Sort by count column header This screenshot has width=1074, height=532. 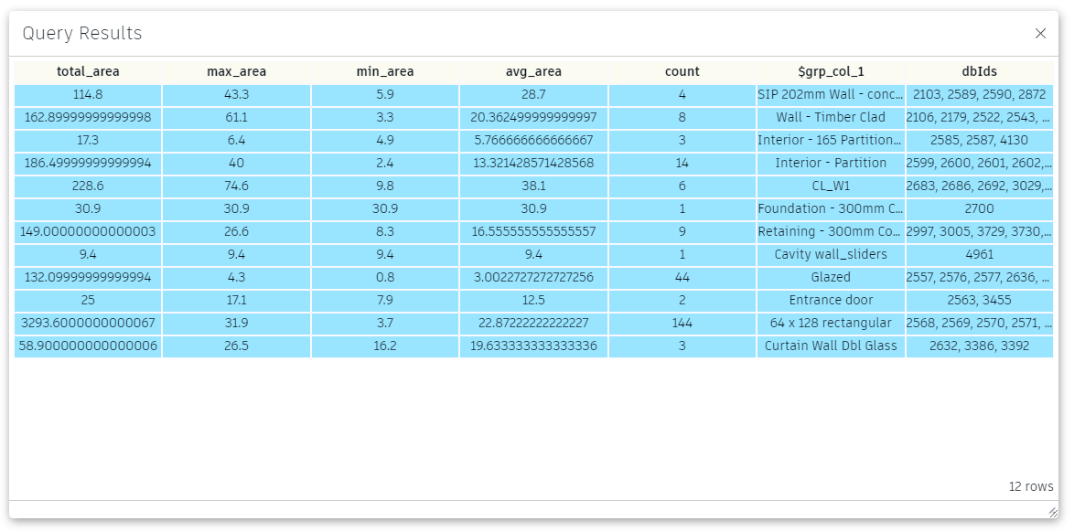coord(682,71)
